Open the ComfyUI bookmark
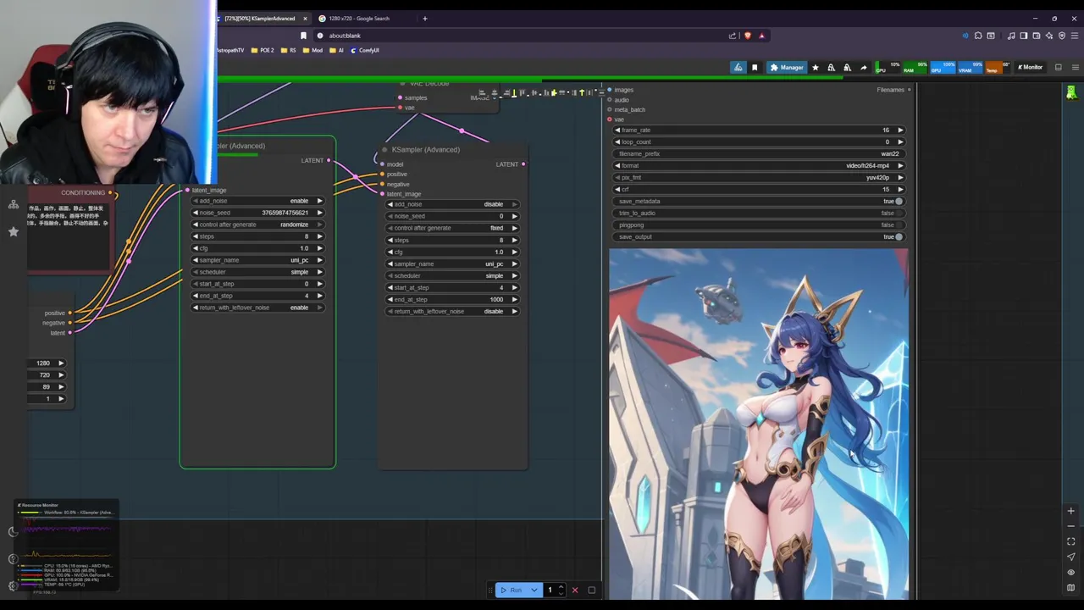 (x=365, y=50)
